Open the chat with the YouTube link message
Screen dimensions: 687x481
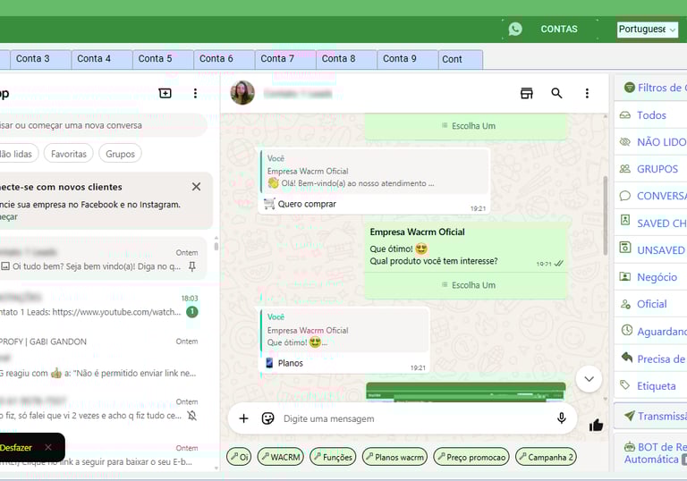coord(103,305)
